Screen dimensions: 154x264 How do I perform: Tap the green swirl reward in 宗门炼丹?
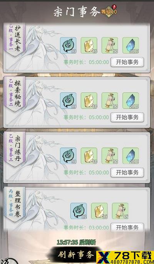coord(68,156)
